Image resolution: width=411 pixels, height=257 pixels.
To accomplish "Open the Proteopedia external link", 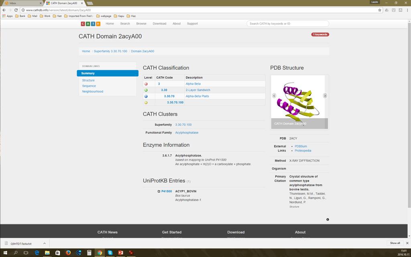I will [303, 151].
